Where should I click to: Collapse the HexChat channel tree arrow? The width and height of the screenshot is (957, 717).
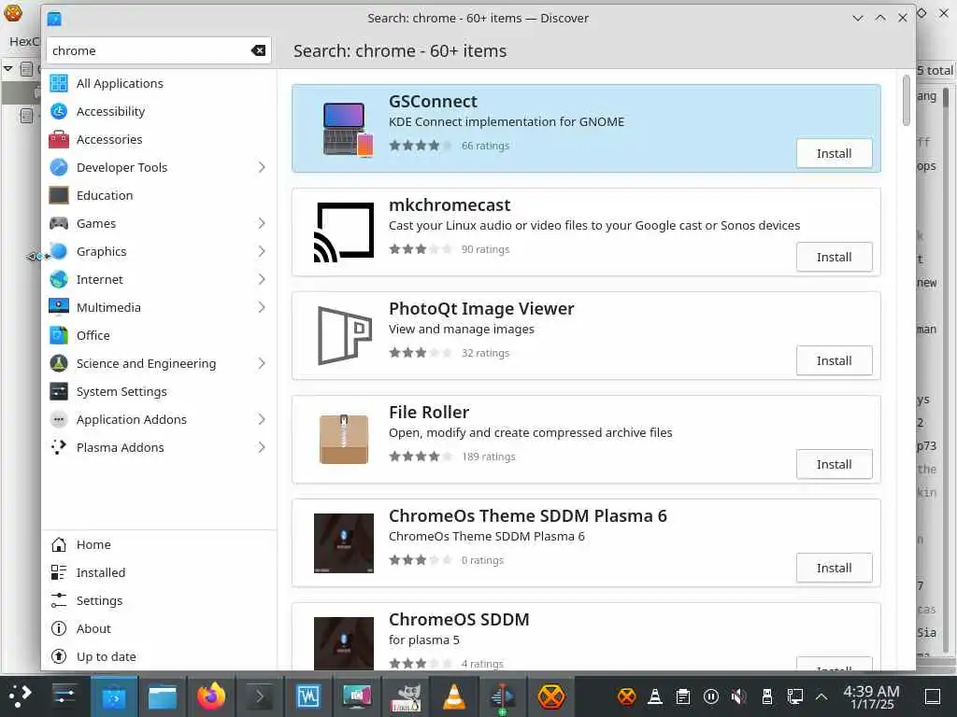tap(7, 68)
